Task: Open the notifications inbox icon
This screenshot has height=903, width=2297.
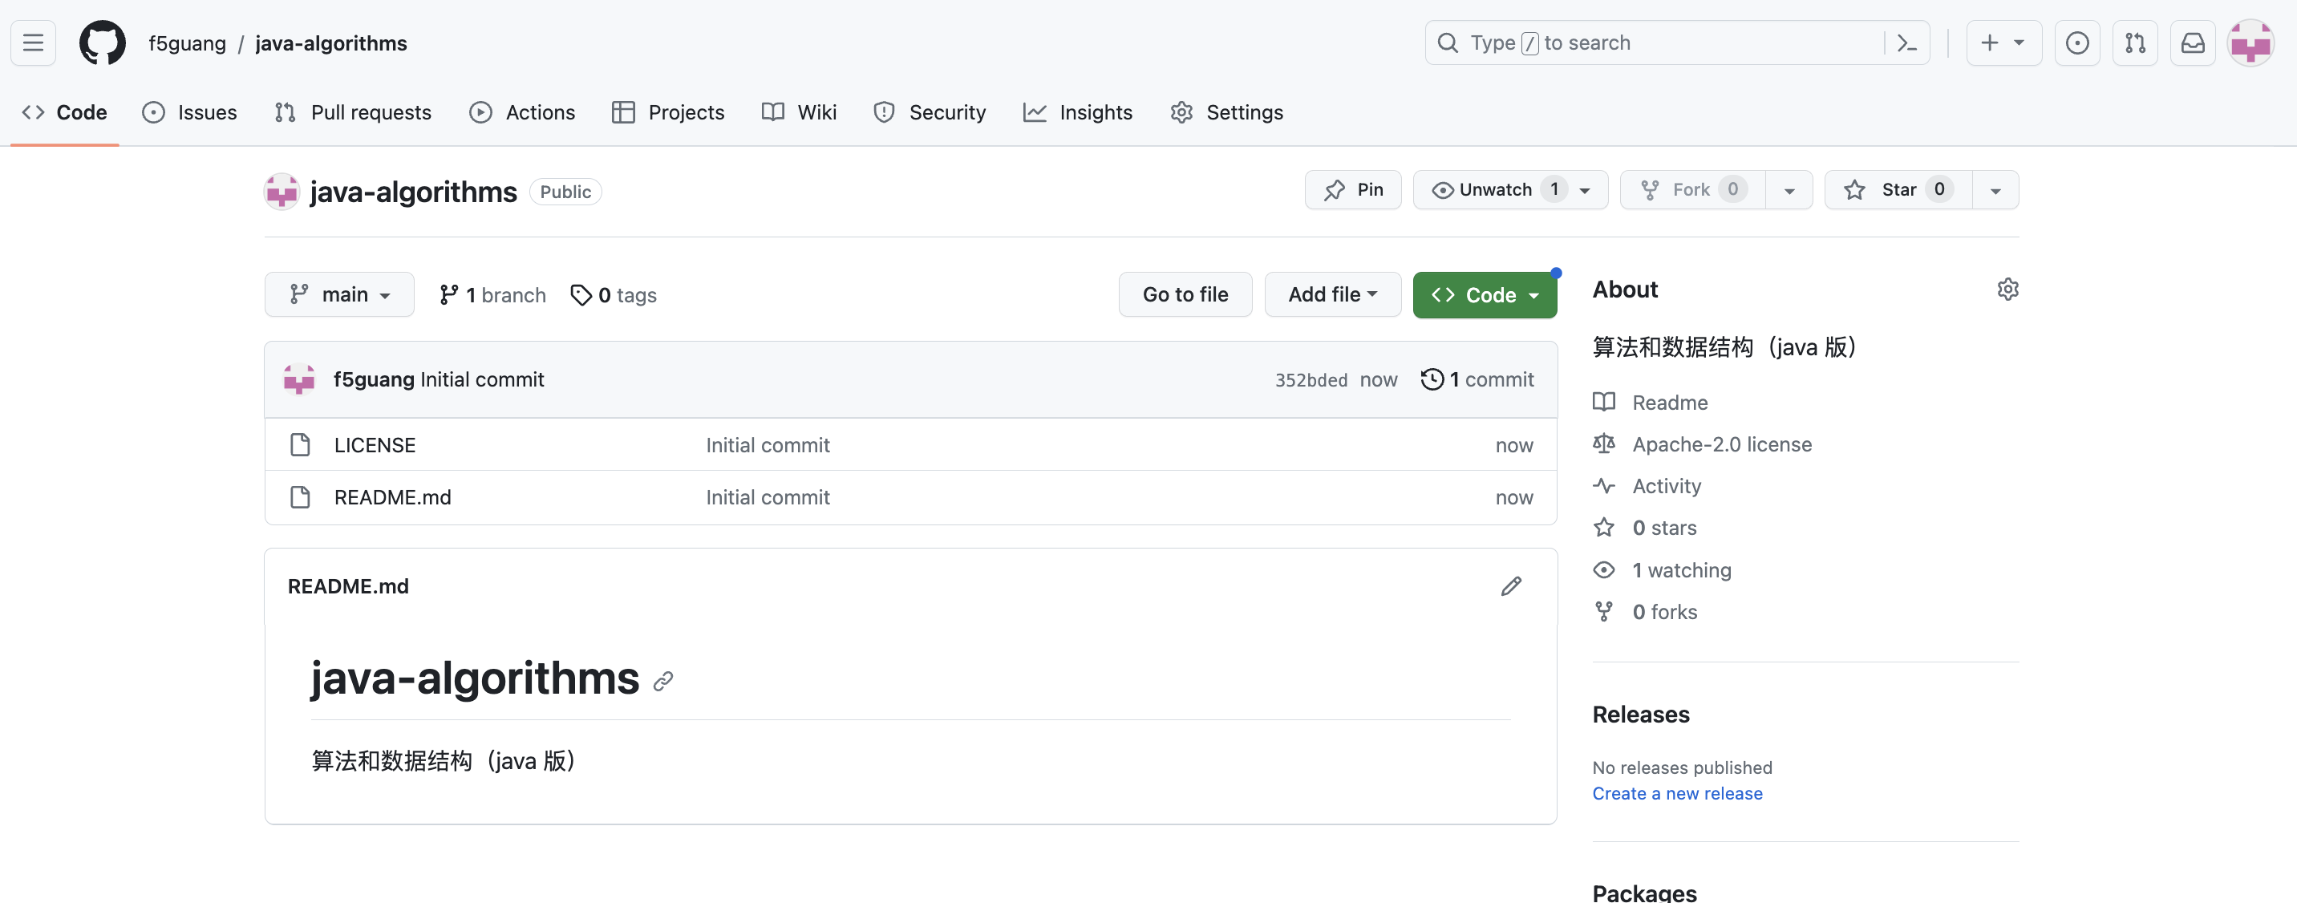Action: pos(2193,43)
